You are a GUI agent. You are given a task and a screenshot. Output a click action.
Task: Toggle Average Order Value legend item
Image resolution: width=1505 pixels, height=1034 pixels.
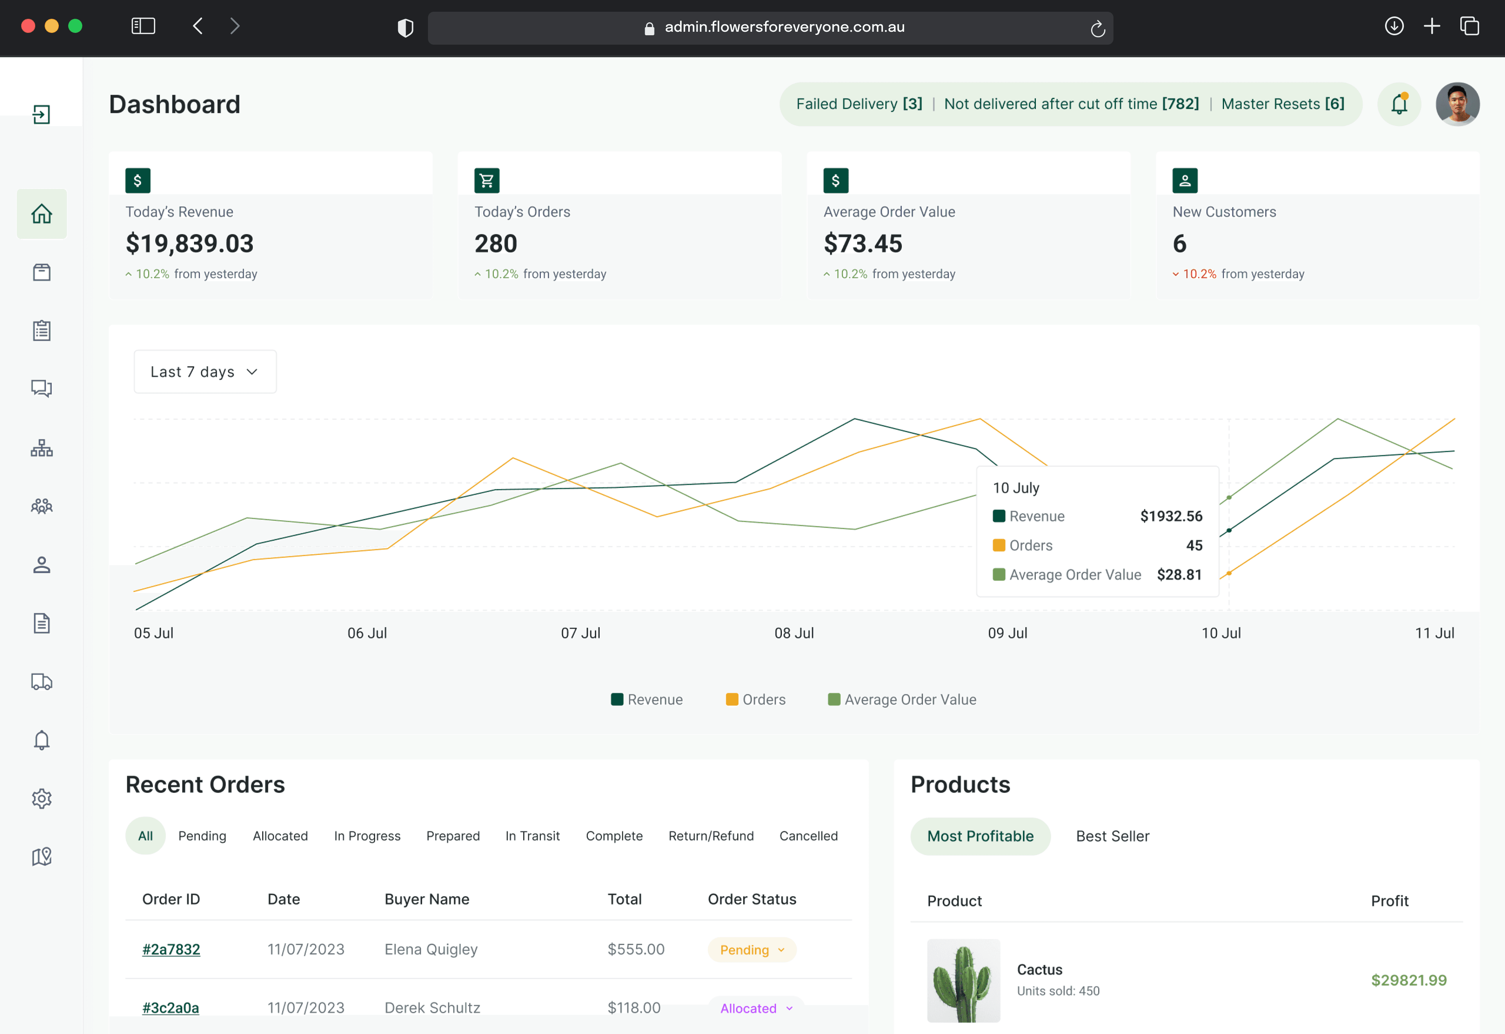tap(901, 700)
